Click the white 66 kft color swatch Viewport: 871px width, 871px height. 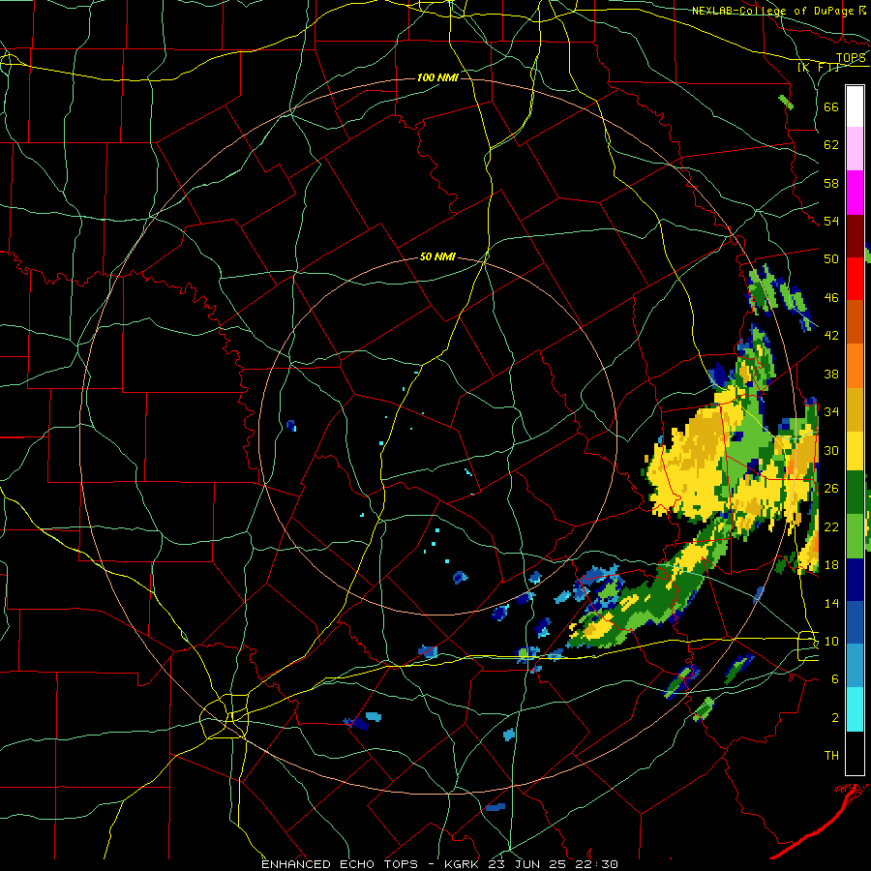pos(855,106)
